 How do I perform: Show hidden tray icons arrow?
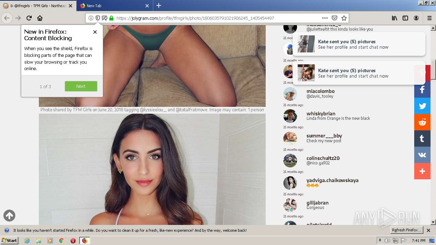[x=380, y=241]
